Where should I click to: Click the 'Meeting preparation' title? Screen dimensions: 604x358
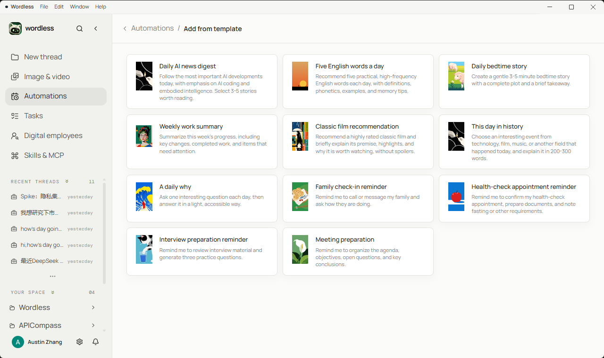[x=345, y=240]
